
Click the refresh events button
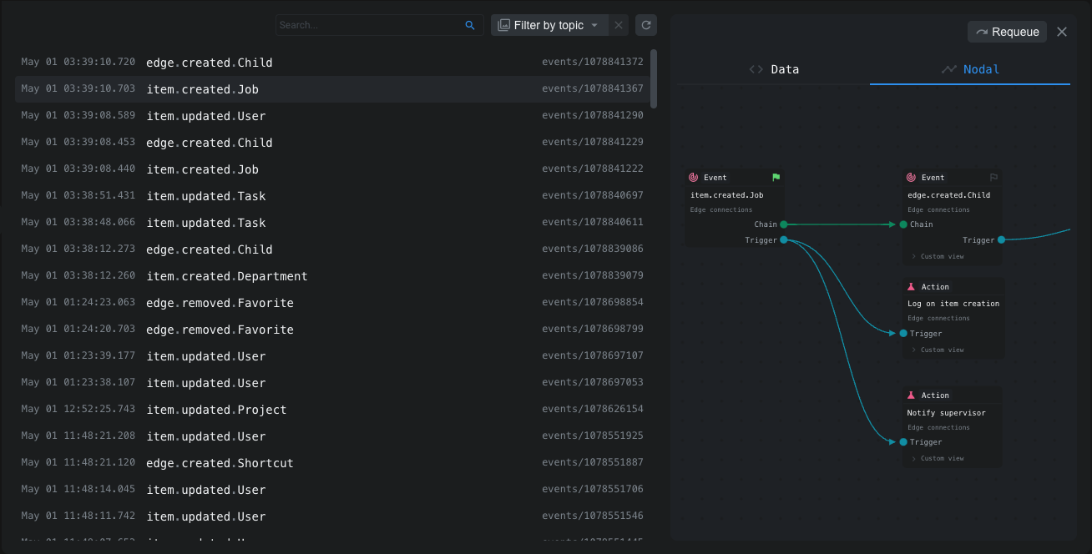click(x=645, y=25)
